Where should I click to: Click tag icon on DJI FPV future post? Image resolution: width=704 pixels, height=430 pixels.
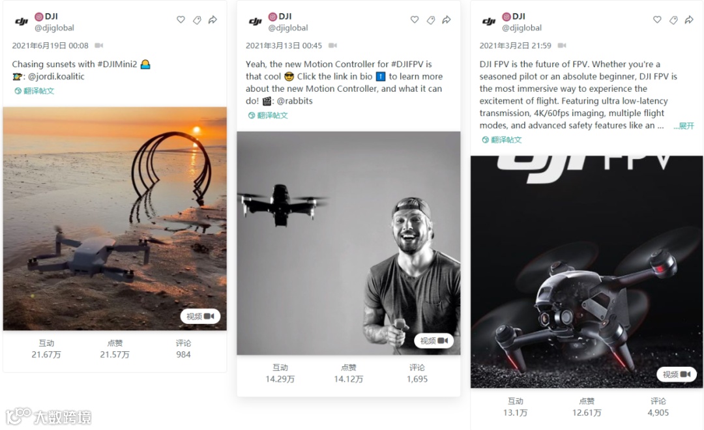coord(673,20)
